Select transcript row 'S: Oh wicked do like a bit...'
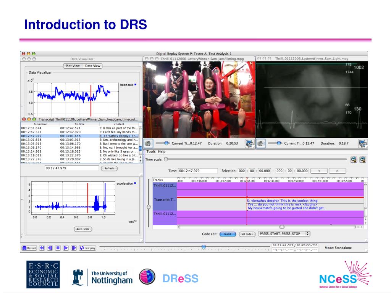 (80, 155)
